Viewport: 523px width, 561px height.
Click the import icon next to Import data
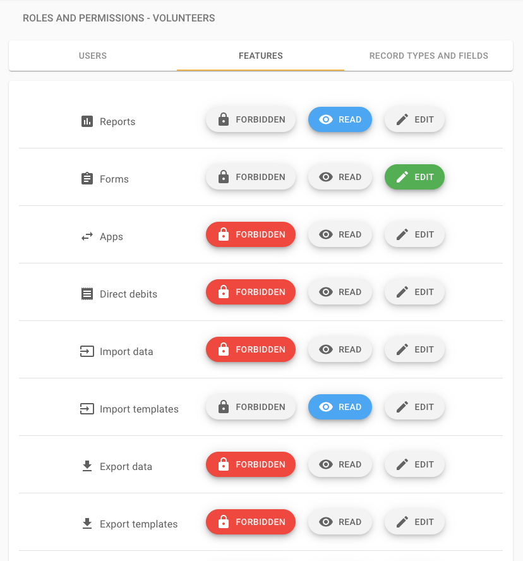point(87,351)
